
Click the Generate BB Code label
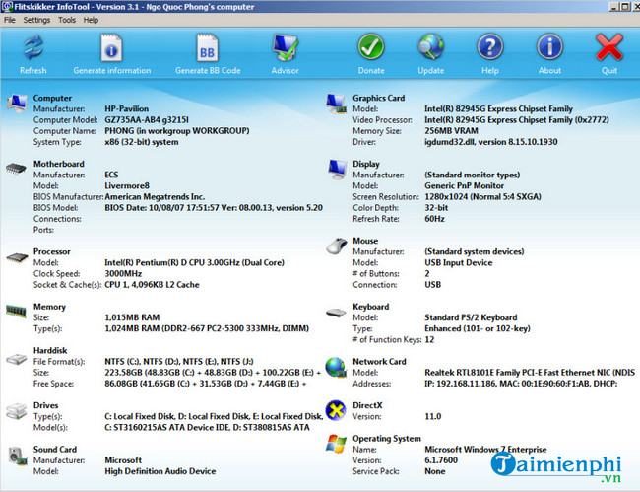(x=208, y=70)
